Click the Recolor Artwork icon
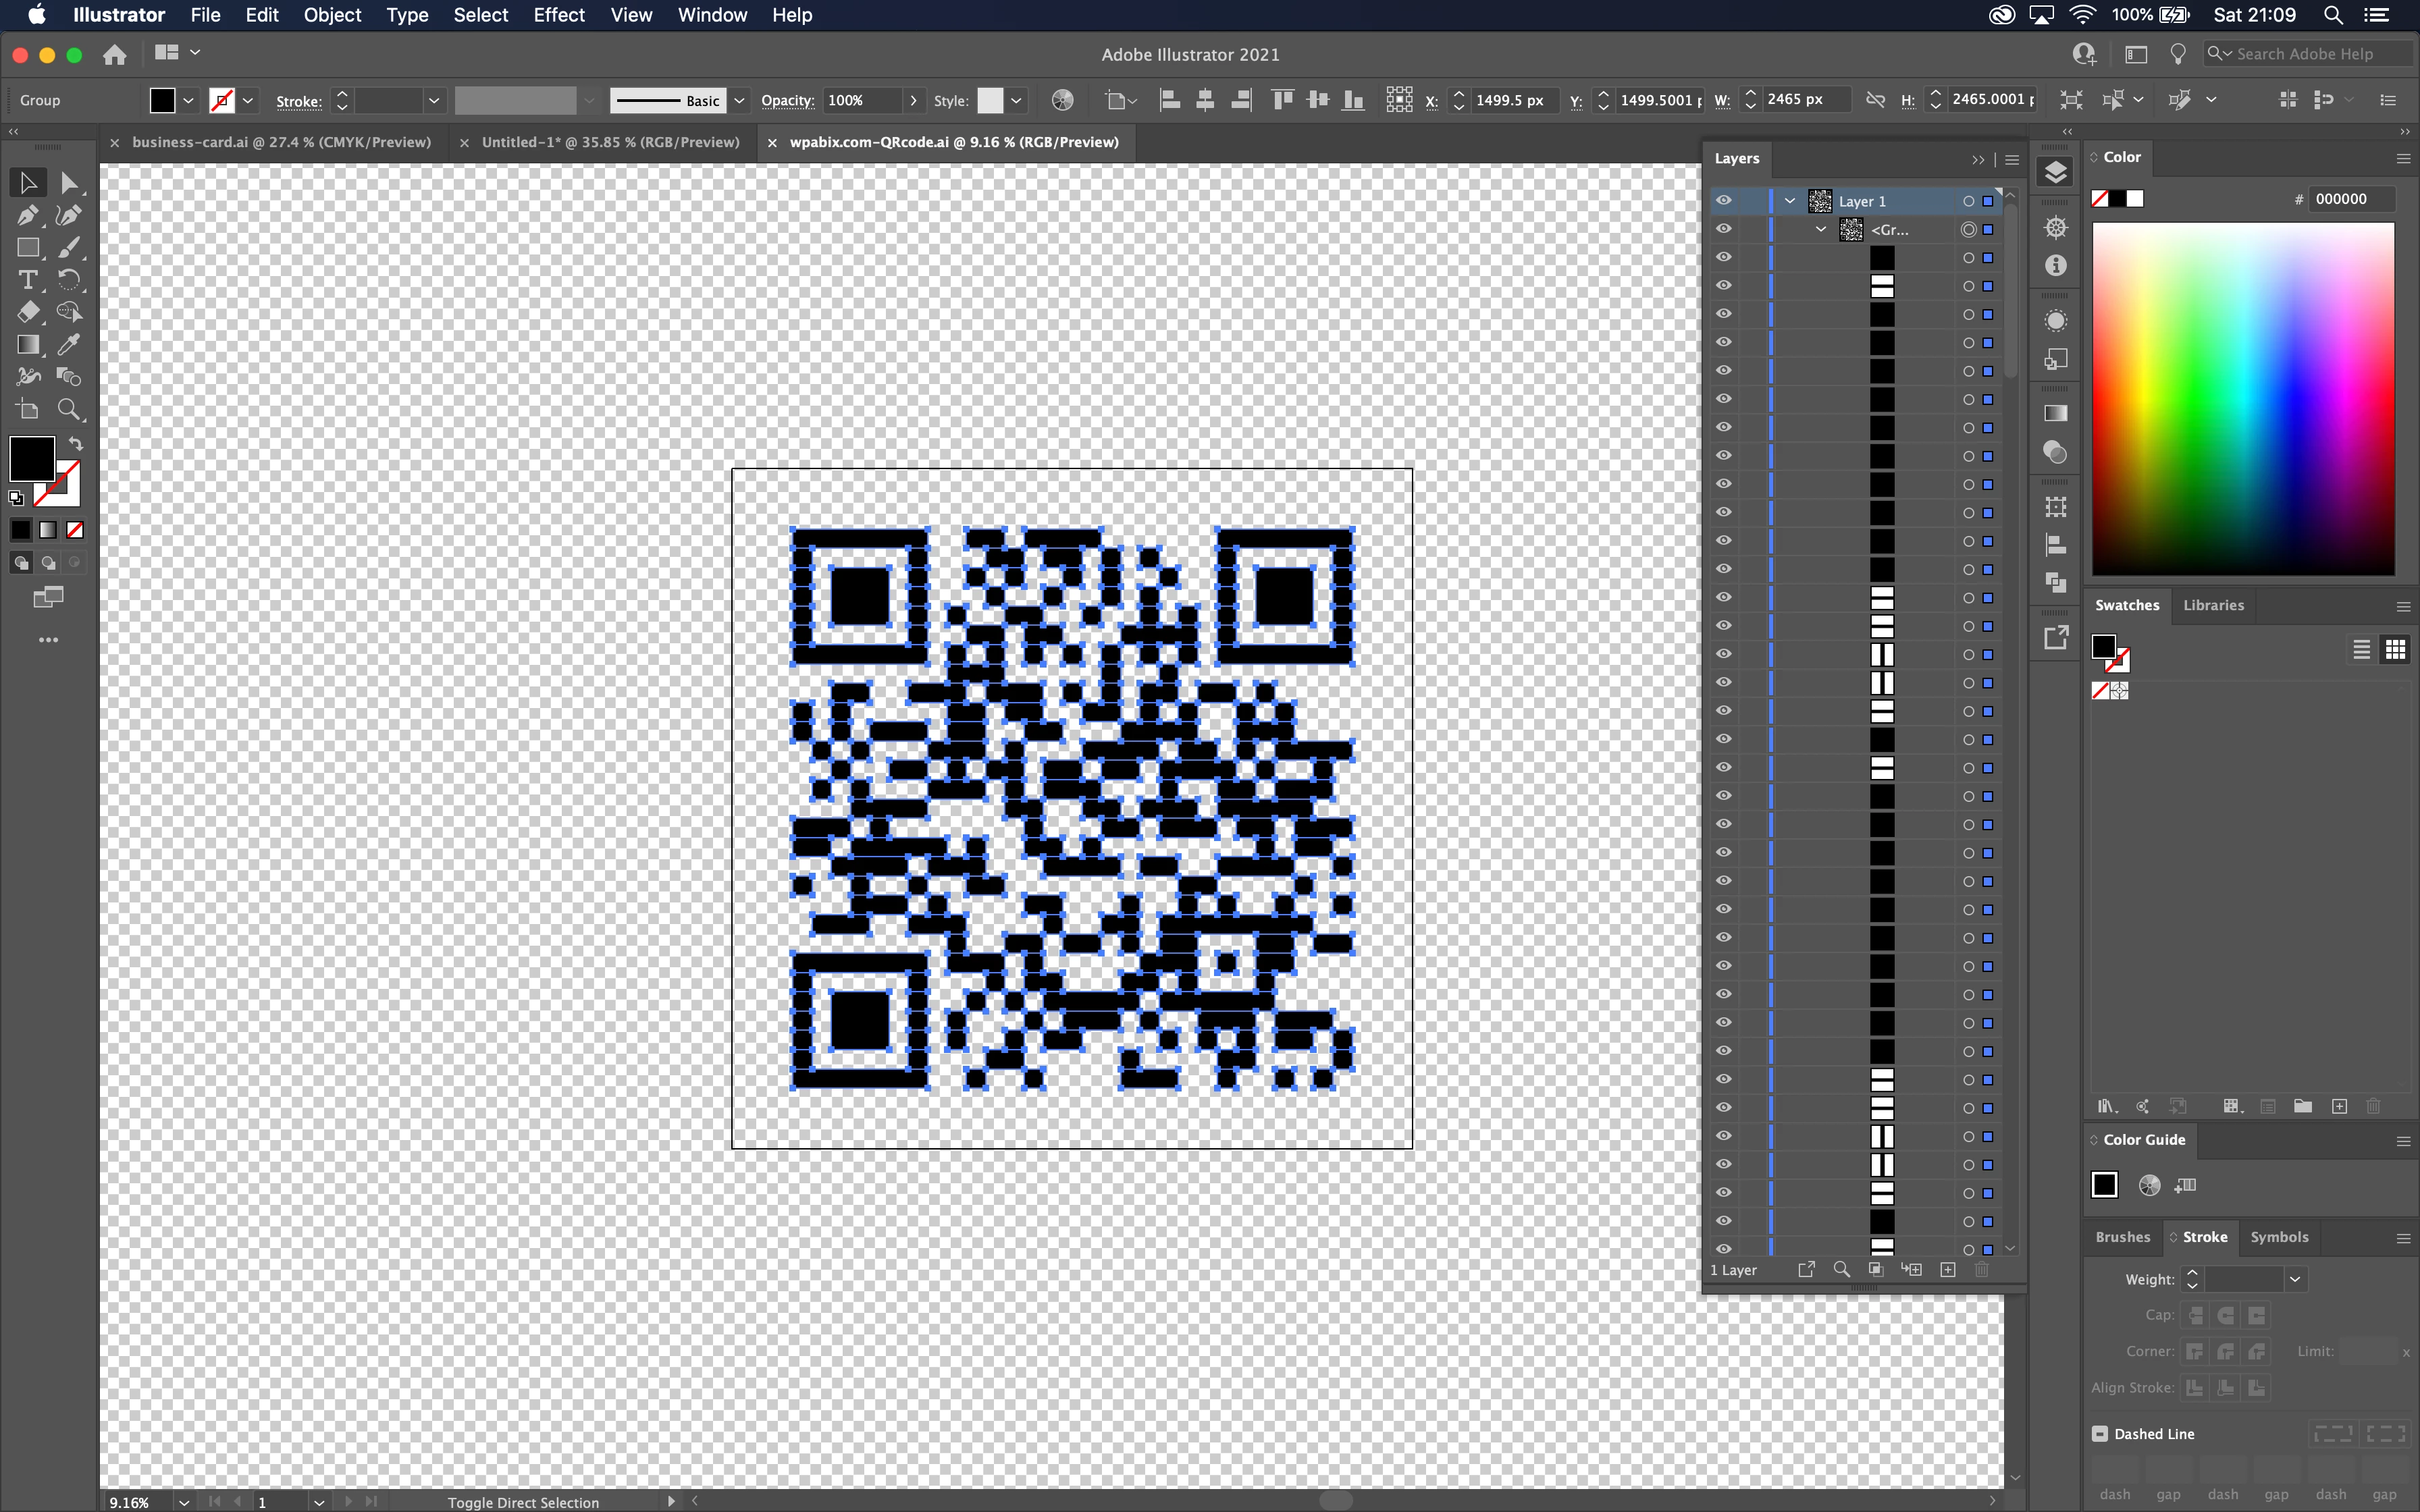The width and height of the screenshot is (2420, 1512). pyautogui.click(x=1062, y=100)
